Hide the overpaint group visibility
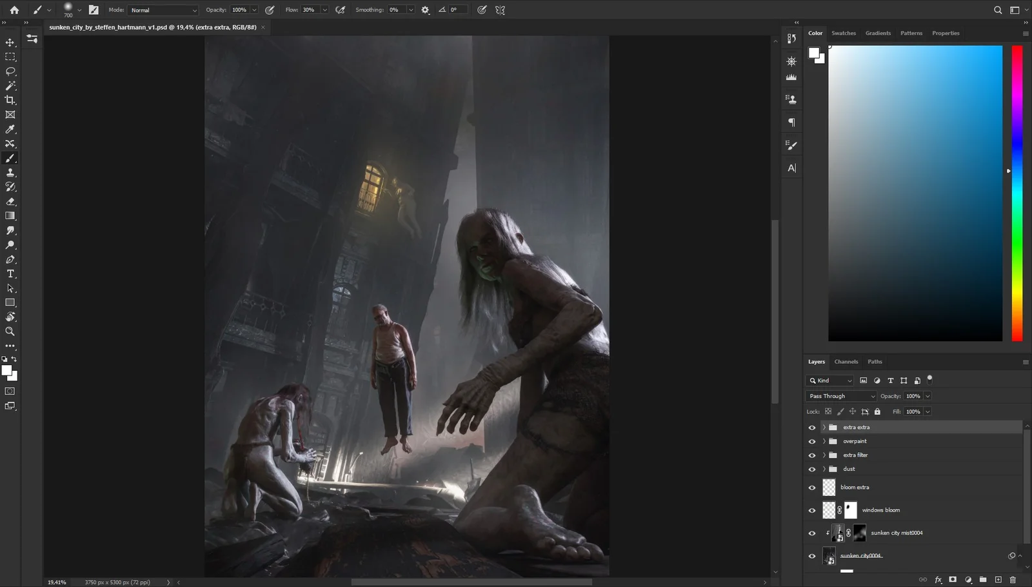This screenshot has height=587, width=1032. (x=812, y=441)
